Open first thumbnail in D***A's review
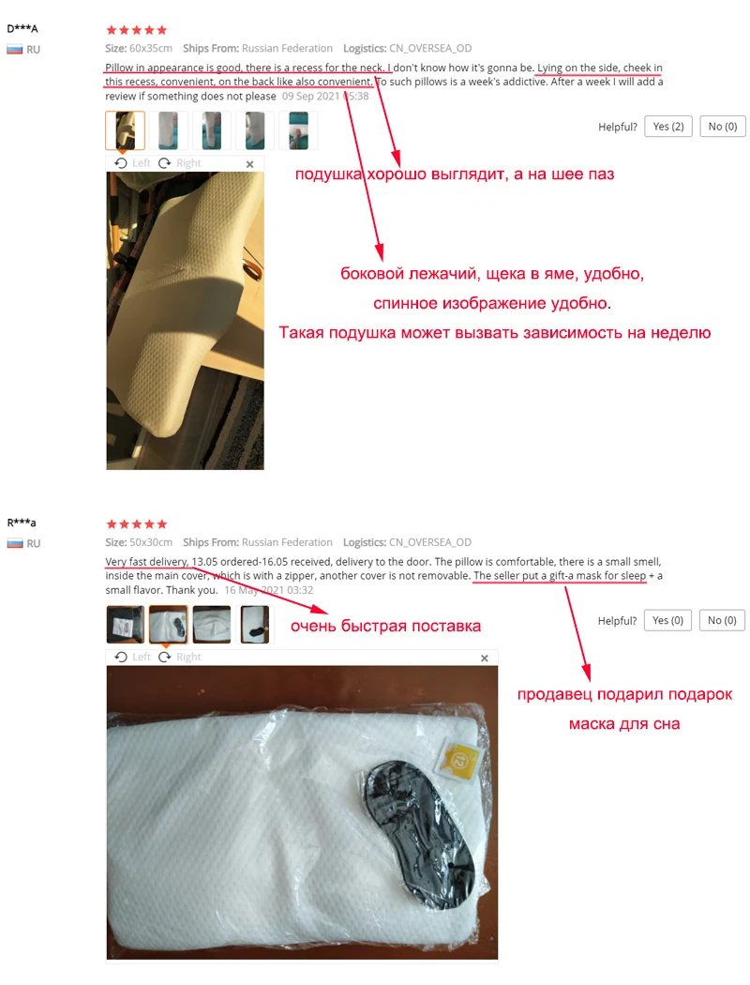The height and width of the screenshot is (985, 750). click(125, 130)
